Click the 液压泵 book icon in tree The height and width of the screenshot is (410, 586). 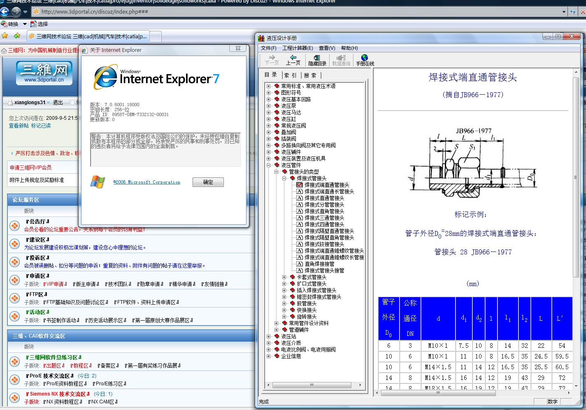click(x=277, y=106)
